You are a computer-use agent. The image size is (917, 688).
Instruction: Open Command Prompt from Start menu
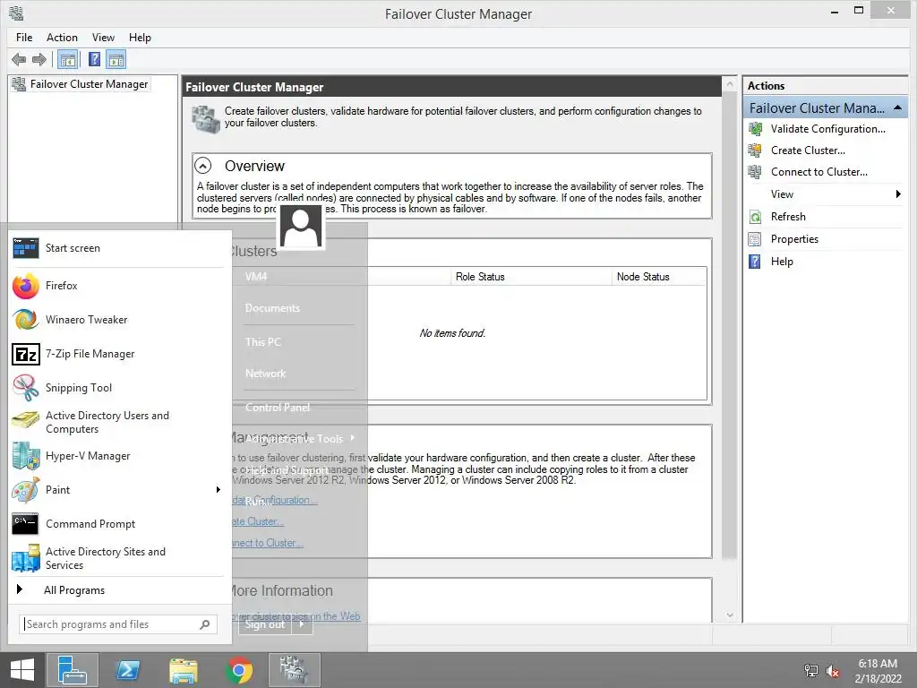click(x=117, y=523)
